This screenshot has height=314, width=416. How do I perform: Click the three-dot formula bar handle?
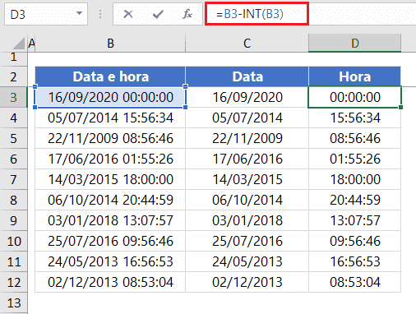click(x=100, y=14)
